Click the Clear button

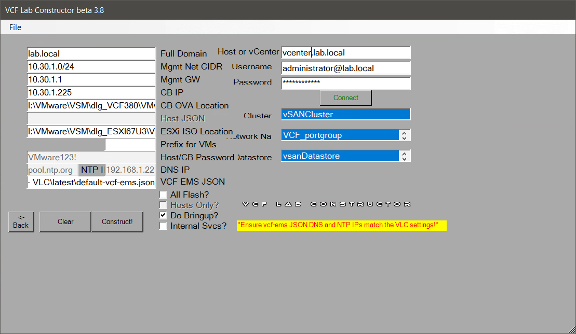pyautogui.click(x=65, y=222)
